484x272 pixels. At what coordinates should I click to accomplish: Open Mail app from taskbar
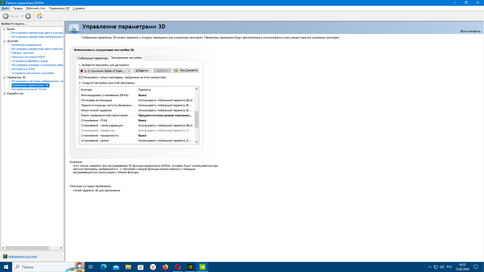pos(116,267)
